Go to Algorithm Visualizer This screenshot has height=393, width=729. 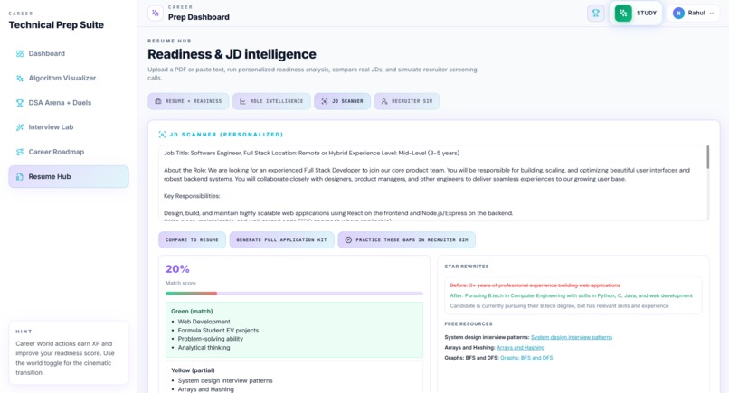pyautogui.click(x=69, y=78)
